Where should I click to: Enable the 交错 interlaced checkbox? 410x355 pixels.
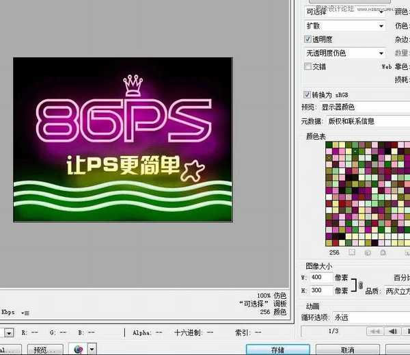tap(307, 67)
